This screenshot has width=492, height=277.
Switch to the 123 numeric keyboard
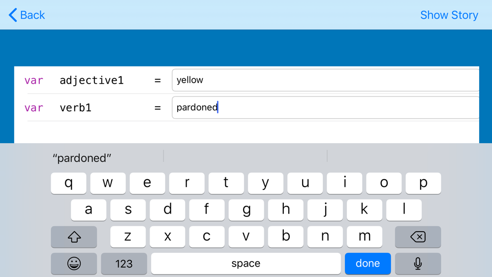124,264
